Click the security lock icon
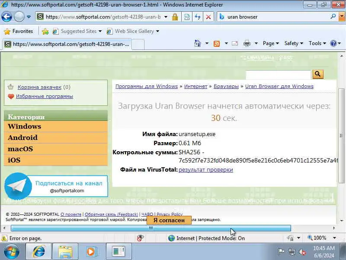This screenshot has width=346, height=260. pyautogui.click(x=175, y=17)
